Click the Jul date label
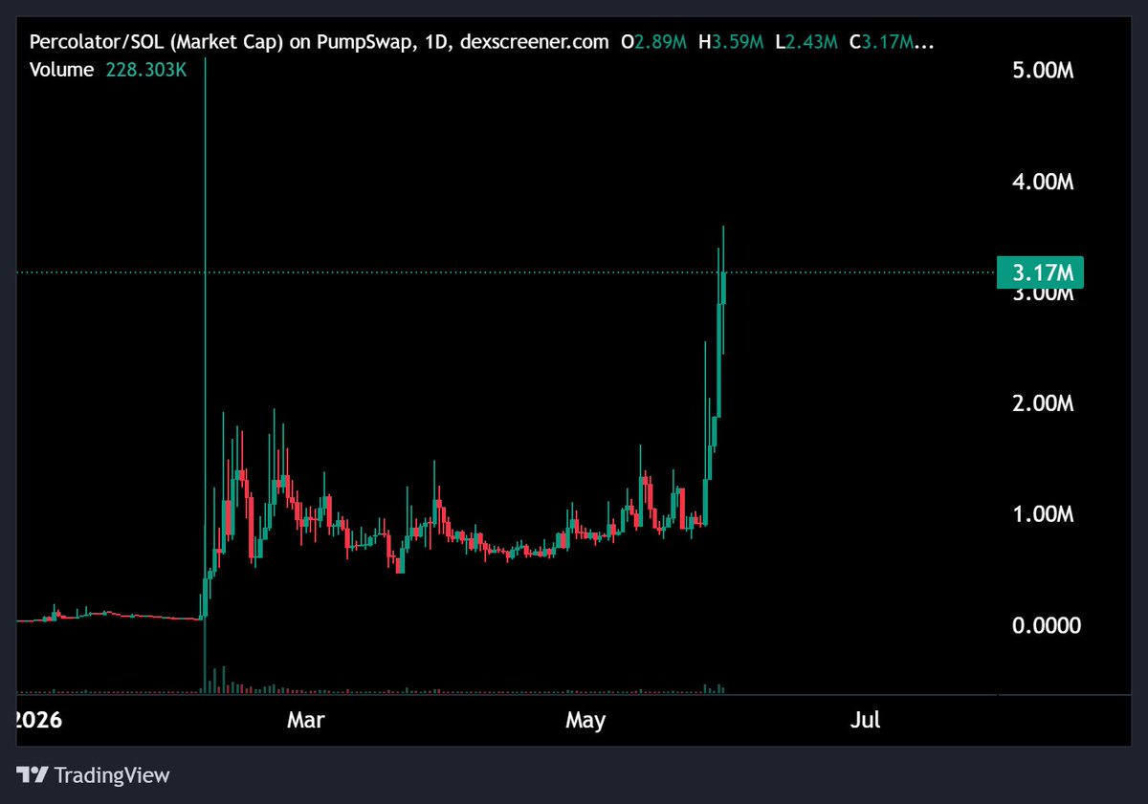Image resolution: width=1148 pixels, height=804 pixels. pos(865,720)
